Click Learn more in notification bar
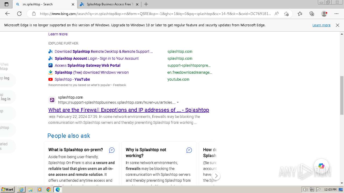This screenshot has height=193, width=344. pos(321,25)
